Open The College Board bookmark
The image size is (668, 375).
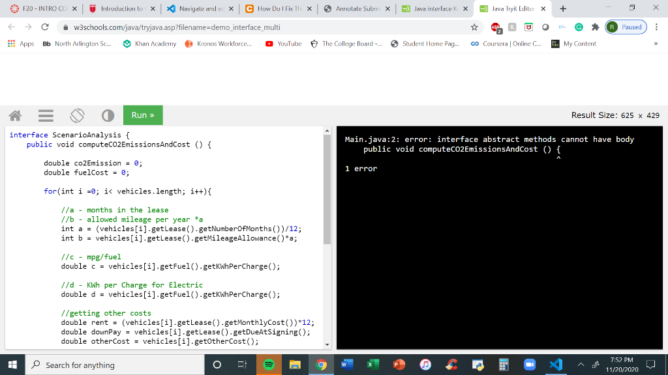point(346,44)
